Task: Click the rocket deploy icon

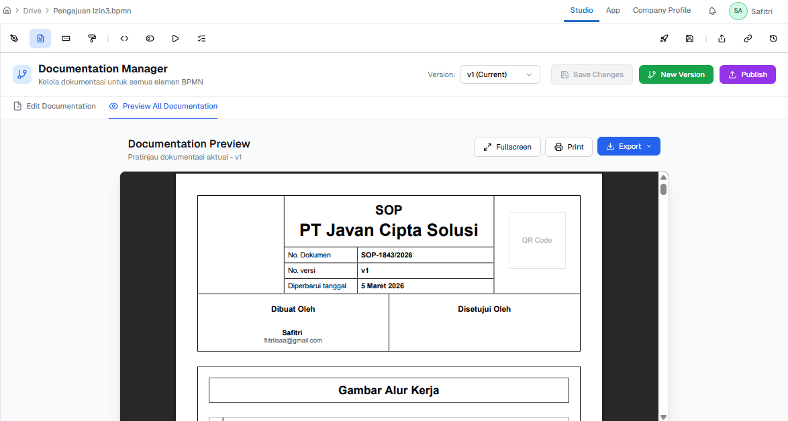Action: point(664,38)
